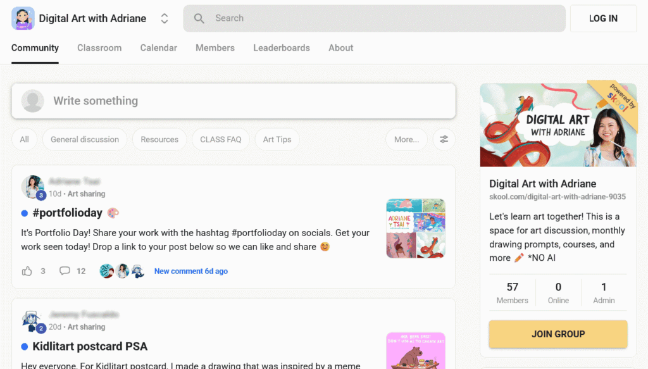Click second commenter avatar on #portfolioday post
This screenshot has width=648, height=369.
point(122,271)
